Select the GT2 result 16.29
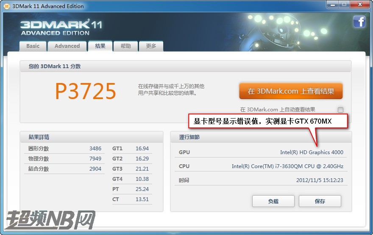This screenshot has width=373, height=235. [142, 159]
